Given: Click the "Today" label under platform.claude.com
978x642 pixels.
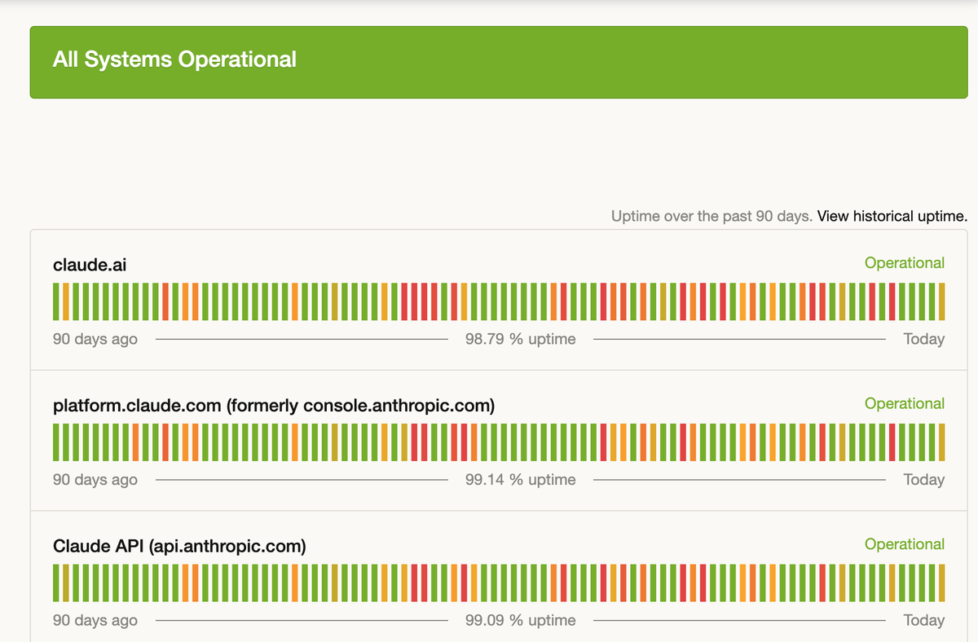Looking at the screenshot, I should click(x=923, y=480).
